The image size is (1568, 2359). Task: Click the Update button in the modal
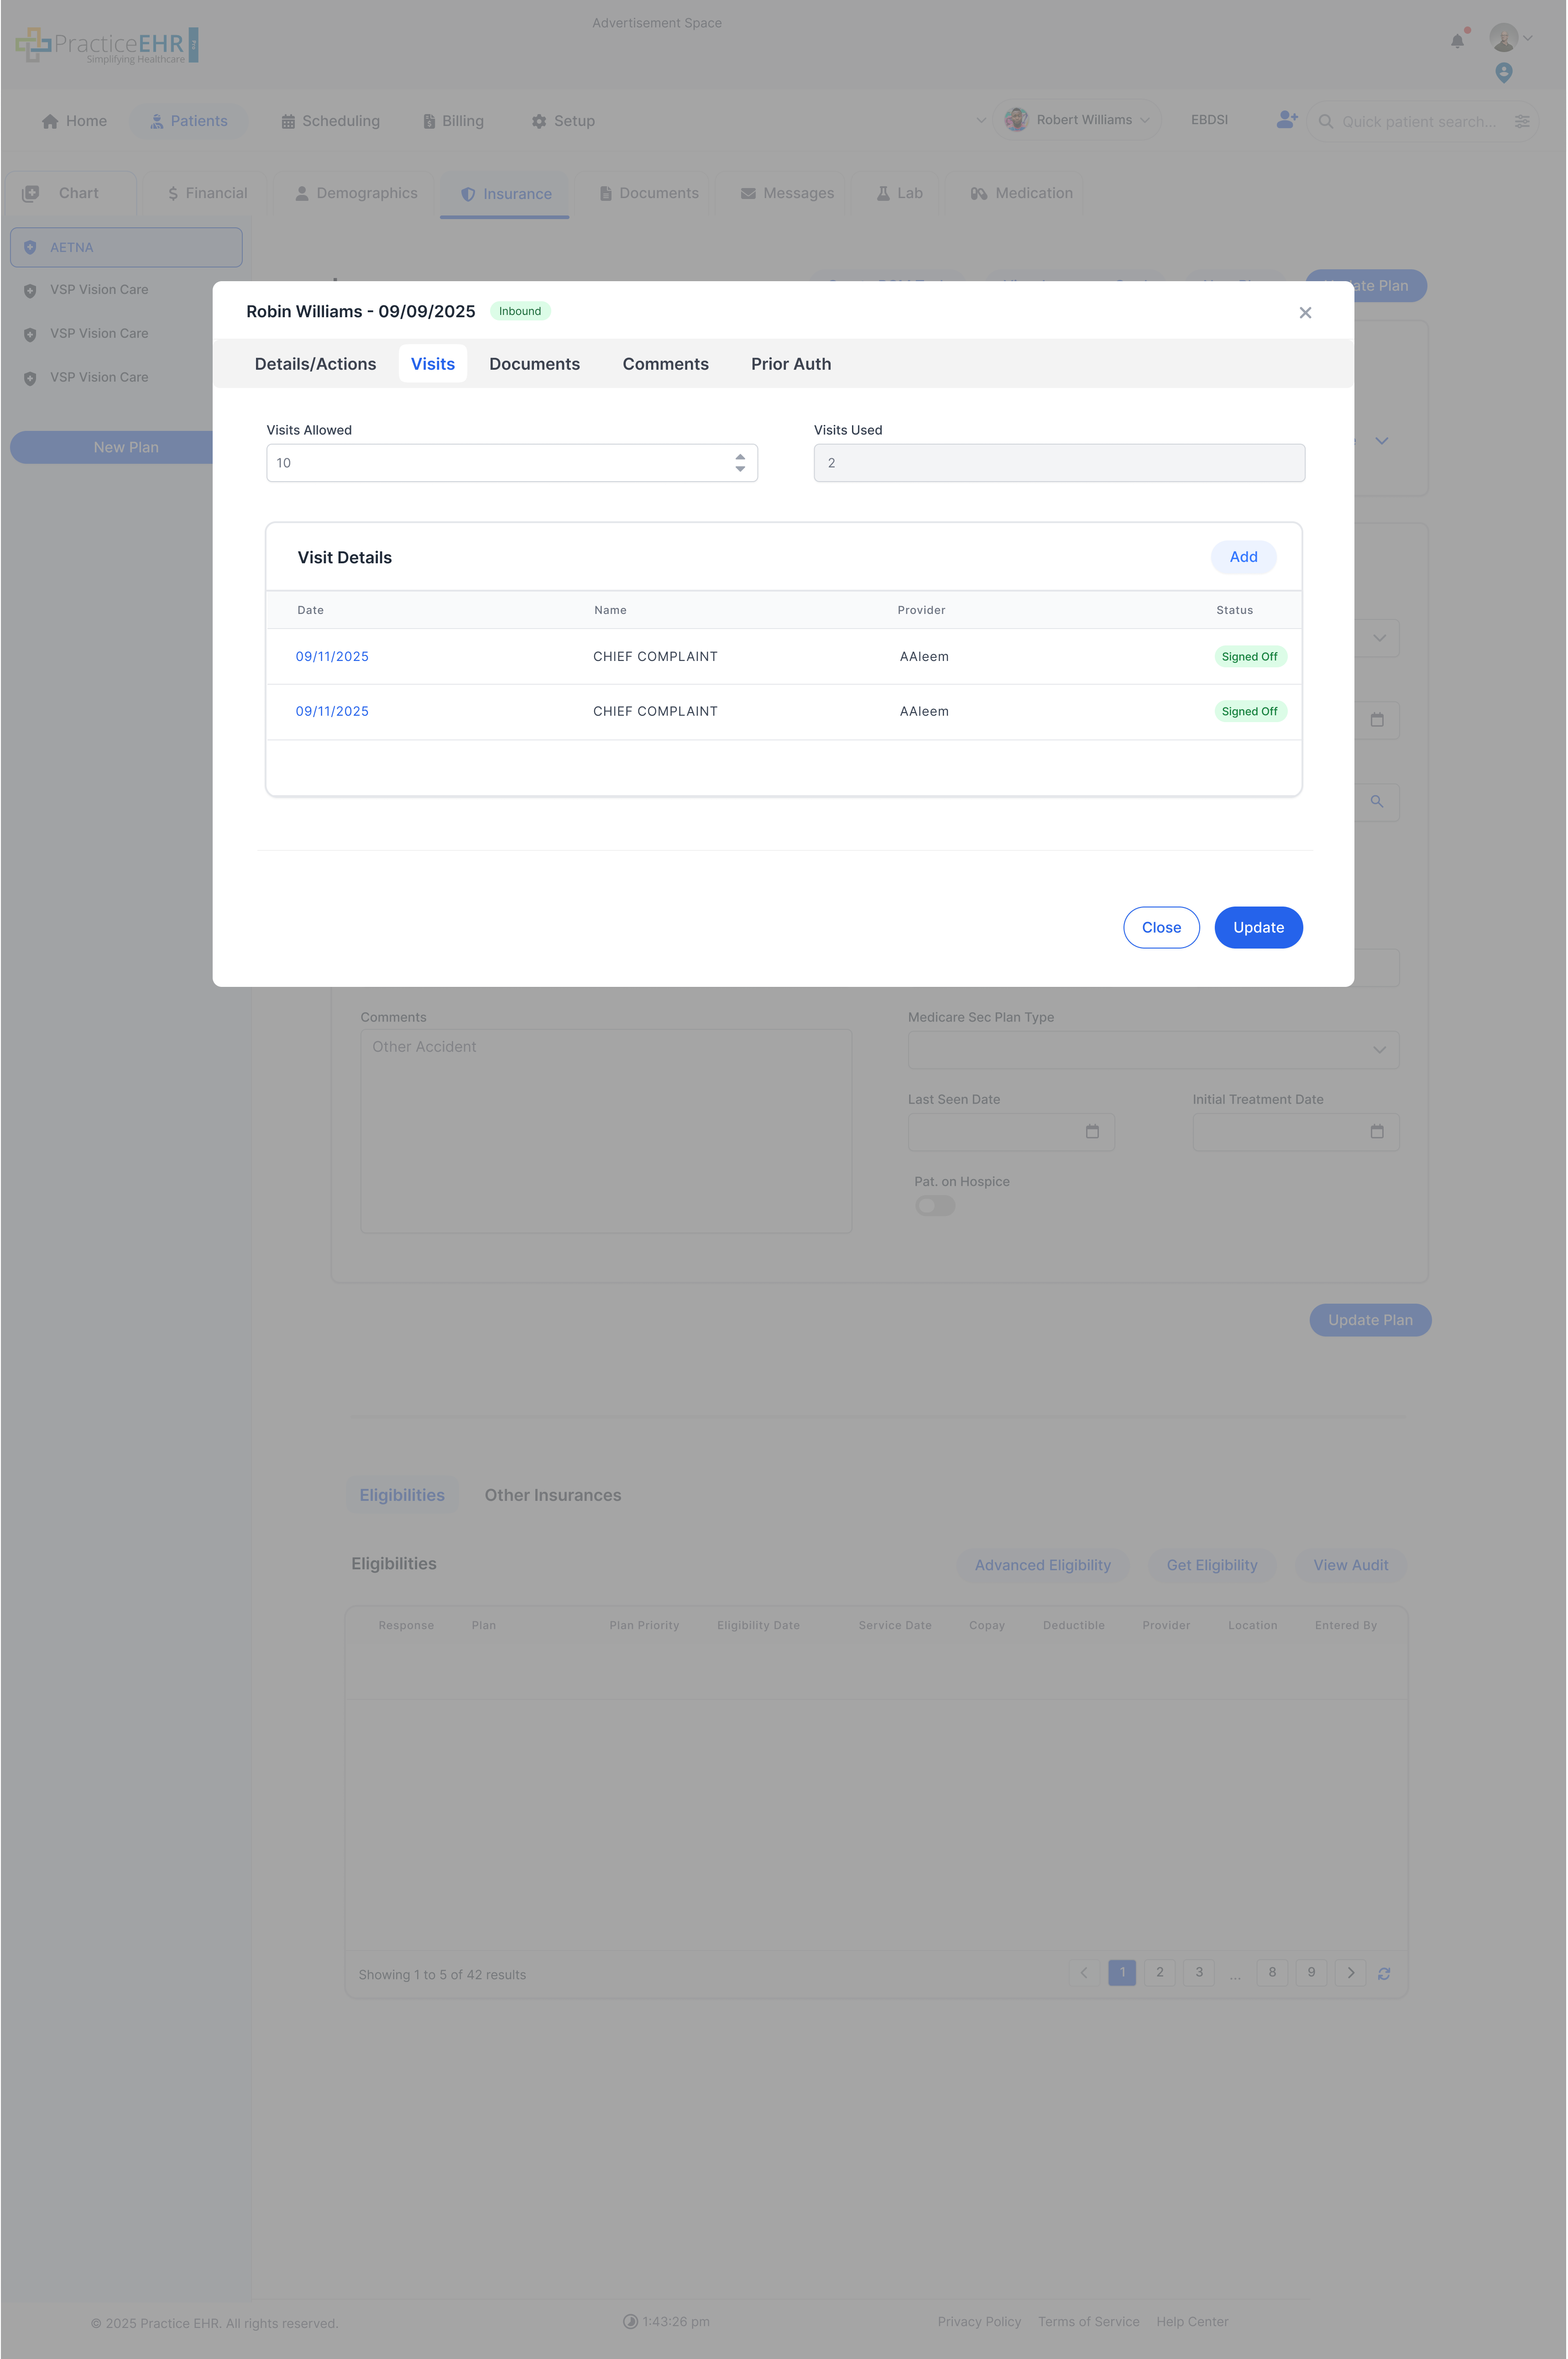pyautogui.click(x=1258, y=927)
